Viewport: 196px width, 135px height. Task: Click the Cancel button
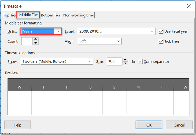(179, 125)
